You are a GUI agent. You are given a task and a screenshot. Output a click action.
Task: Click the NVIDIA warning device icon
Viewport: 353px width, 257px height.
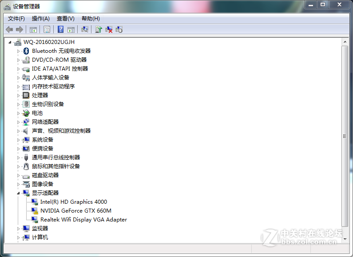[35, 211]
